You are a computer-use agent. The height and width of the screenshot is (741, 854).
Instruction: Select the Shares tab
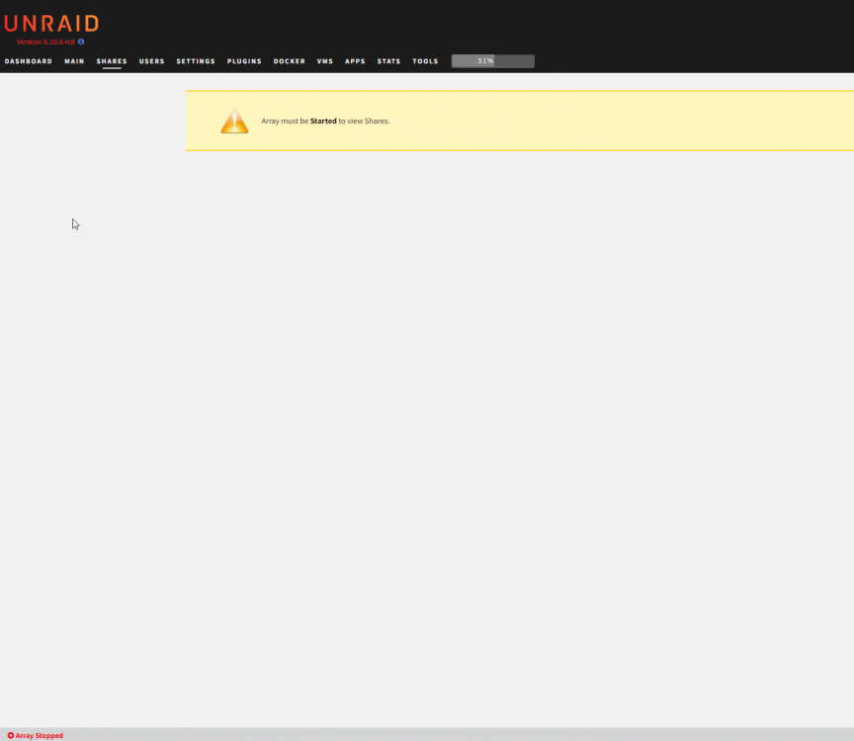coord(112,61)
